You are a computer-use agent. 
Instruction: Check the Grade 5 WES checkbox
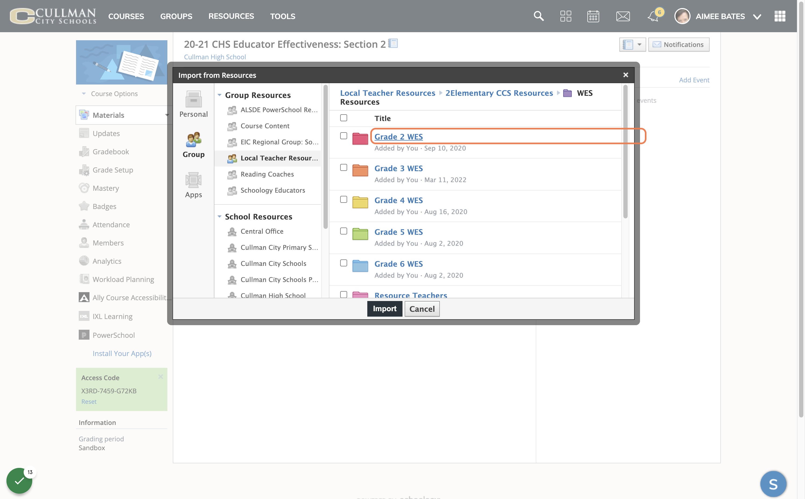click(x=344, y=231)
